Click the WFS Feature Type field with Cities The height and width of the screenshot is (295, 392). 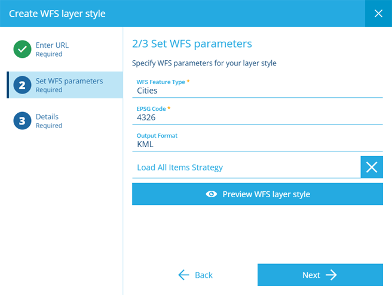[258, 87]
